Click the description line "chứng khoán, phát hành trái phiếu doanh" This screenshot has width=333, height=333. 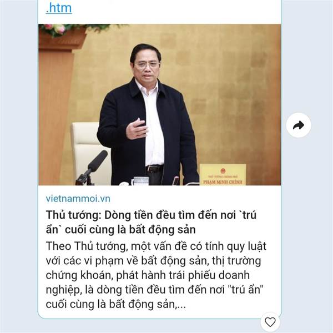(148, 275)
